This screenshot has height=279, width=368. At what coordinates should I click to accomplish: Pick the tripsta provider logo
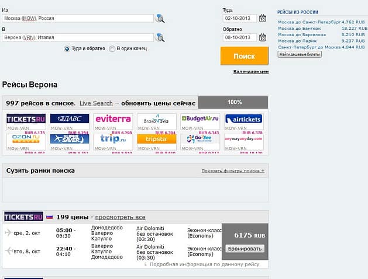pyautogui.click(x=156, y=139)
